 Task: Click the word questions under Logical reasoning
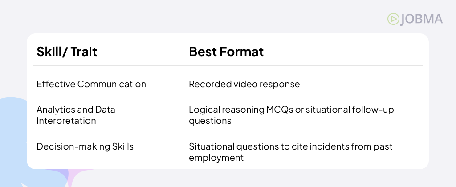coord(210,121)
